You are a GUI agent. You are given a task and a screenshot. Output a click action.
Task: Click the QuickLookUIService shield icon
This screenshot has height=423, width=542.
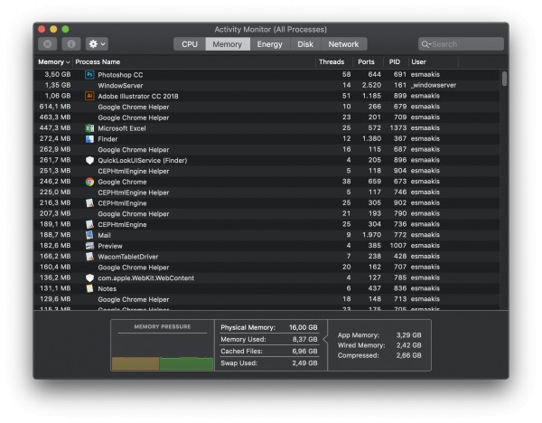pyautogui.click(x=89, y=161)
